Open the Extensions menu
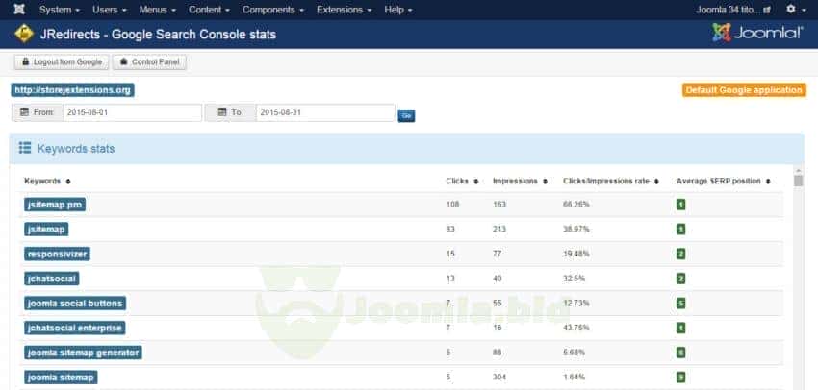 (345, 10)
